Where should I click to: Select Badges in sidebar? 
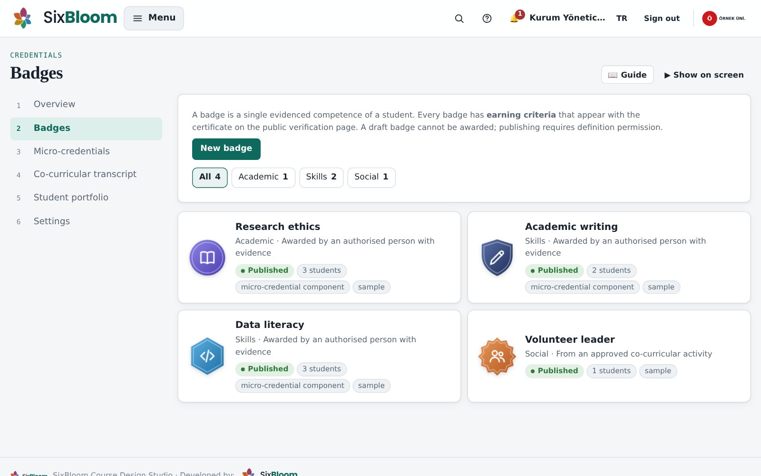point(86,129)
